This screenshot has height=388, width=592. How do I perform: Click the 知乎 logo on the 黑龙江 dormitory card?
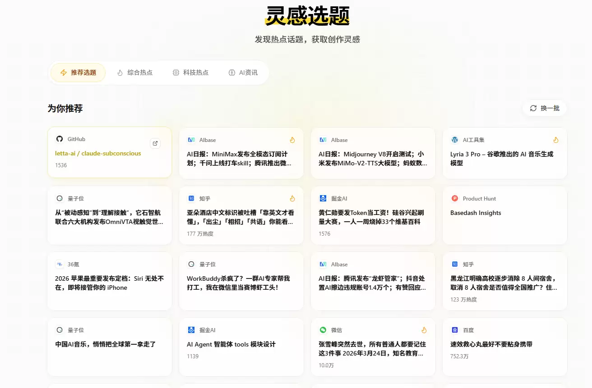455,264
